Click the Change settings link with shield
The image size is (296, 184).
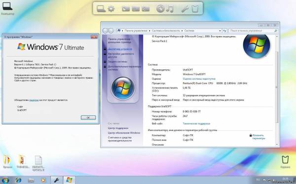pyautogui.click(x=259, y=137)
